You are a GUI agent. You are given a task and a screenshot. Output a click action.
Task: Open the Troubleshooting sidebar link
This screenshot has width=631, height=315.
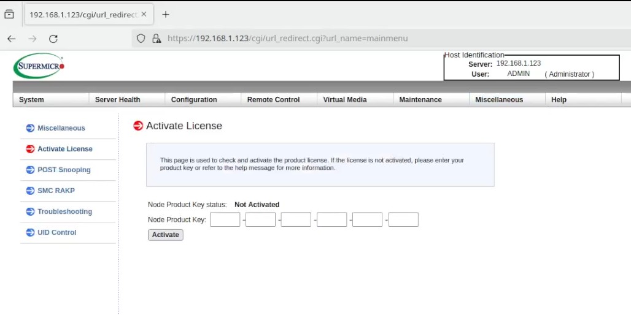coord(64,211)
